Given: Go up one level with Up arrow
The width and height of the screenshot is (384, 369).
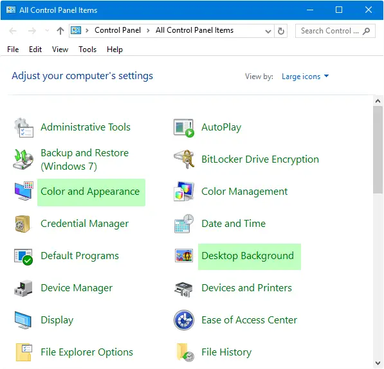Looking at the screenshot, I should 60,31.
